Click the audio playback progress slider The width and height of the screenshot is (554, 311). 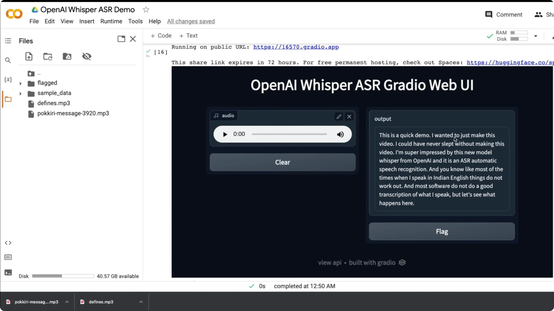[x=289, y=134]
